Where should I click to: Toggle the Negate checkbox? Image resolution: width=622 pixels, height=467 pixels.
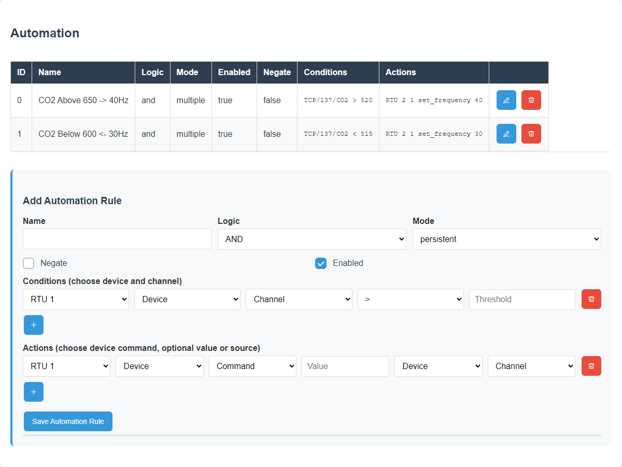(29, 263)
